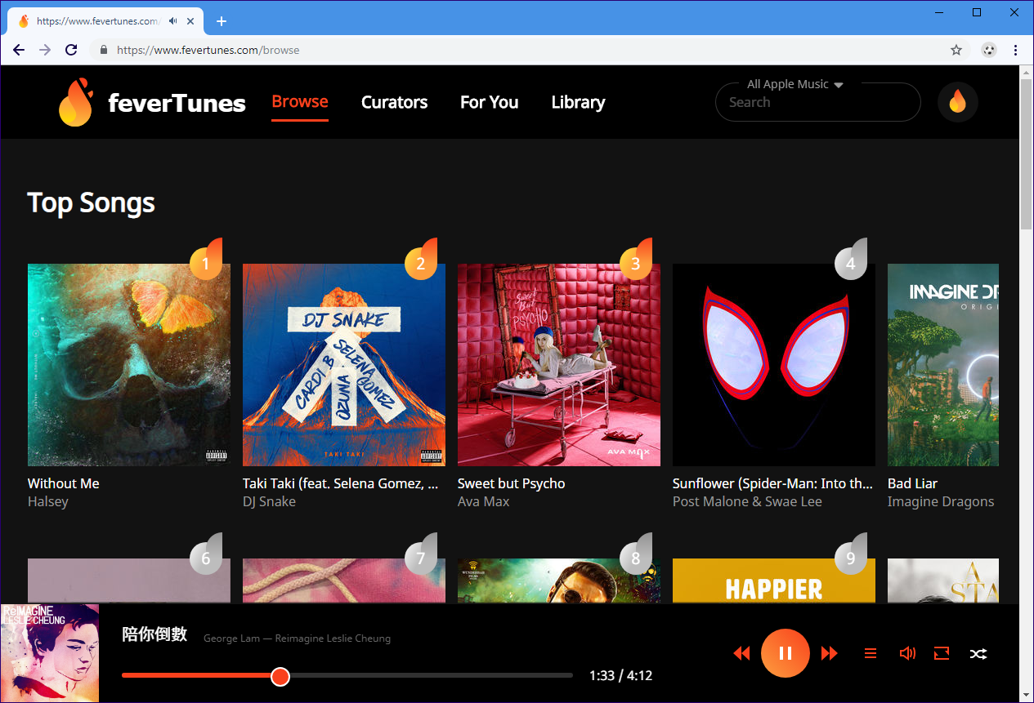
Task: Click the now-playing title 陪你倒數
Action: coord(154,634)
